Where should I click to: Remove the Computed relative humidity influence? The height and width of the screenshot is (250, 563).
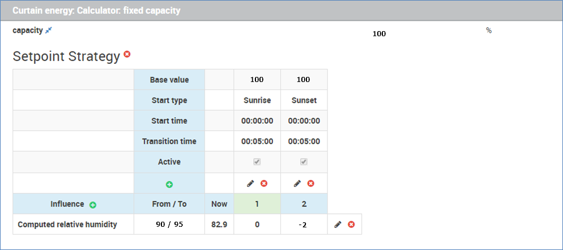tap(351, 225)
